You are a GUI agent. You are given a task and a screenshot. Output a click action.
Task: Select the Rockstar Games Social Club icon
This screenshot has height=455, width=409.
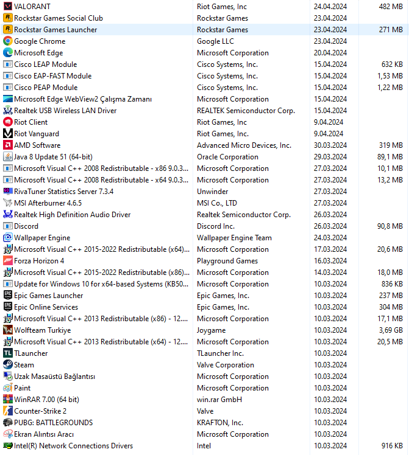tap(7, 18)
